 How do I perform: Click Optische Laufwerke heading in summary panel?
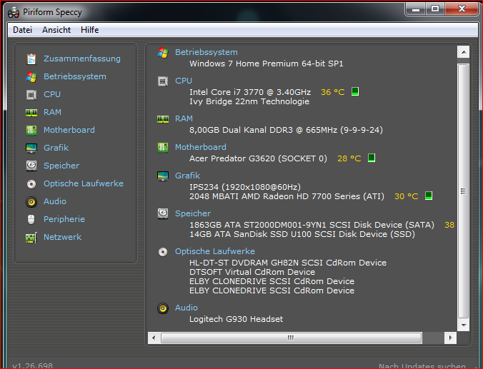click(x=215, y=251)
